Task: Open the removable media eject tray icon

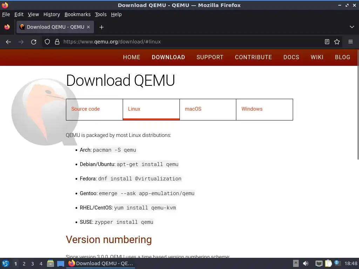Action: click(x=296, y=263)
